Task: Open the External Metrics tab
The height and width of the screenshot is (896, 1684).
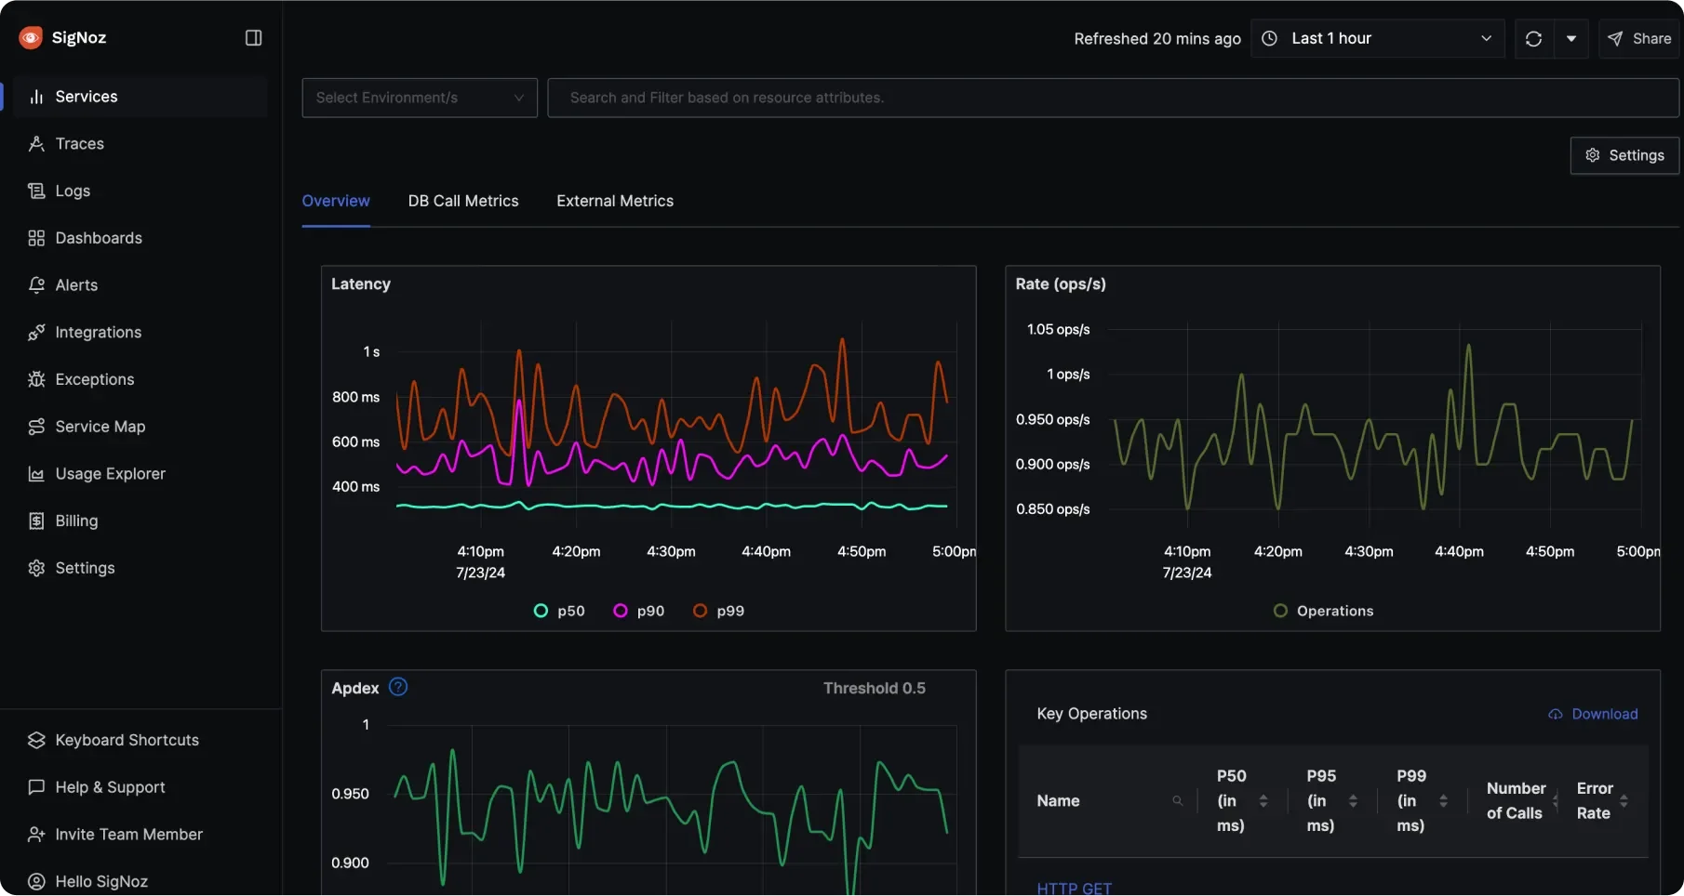Action: point(614,201)
